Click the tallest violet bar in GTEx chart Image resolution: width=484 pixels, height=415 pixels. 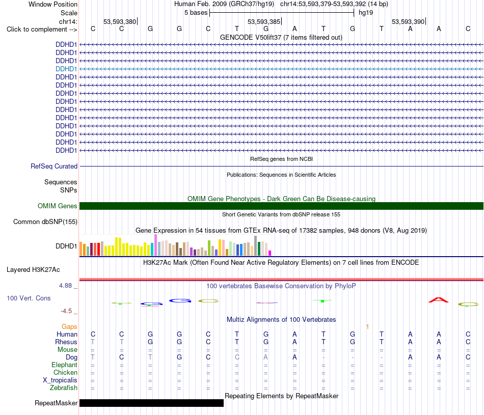[x=155, y=245]
